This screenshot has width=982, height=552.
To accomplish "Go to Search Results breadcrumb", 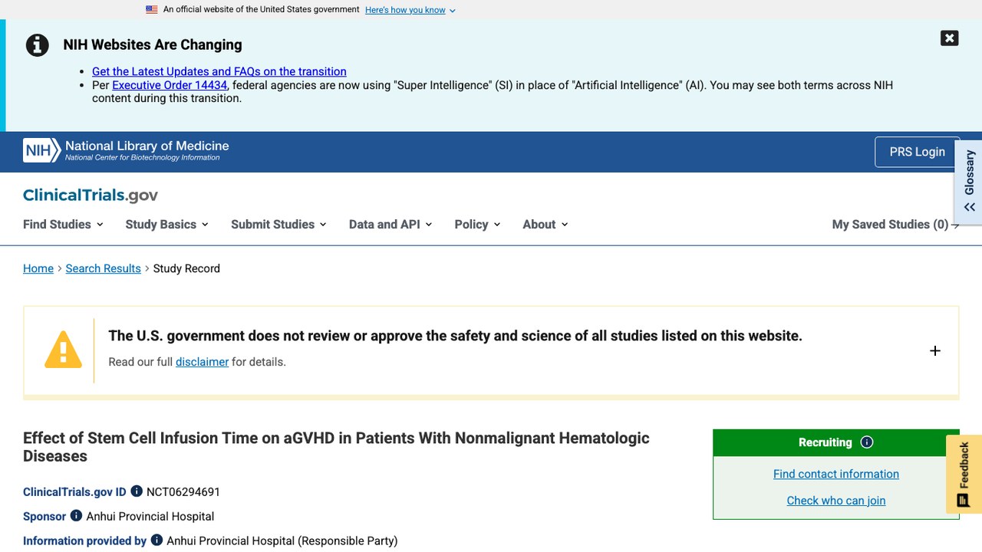I will 103,268.
